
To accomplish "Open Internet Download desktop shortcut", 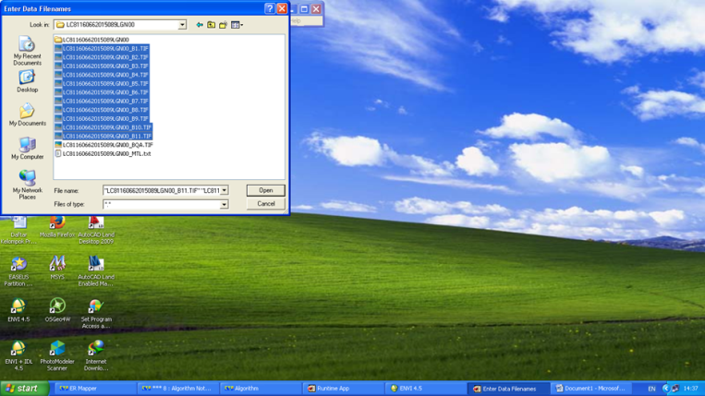I will pyautogui.click(x=96, y=355).
